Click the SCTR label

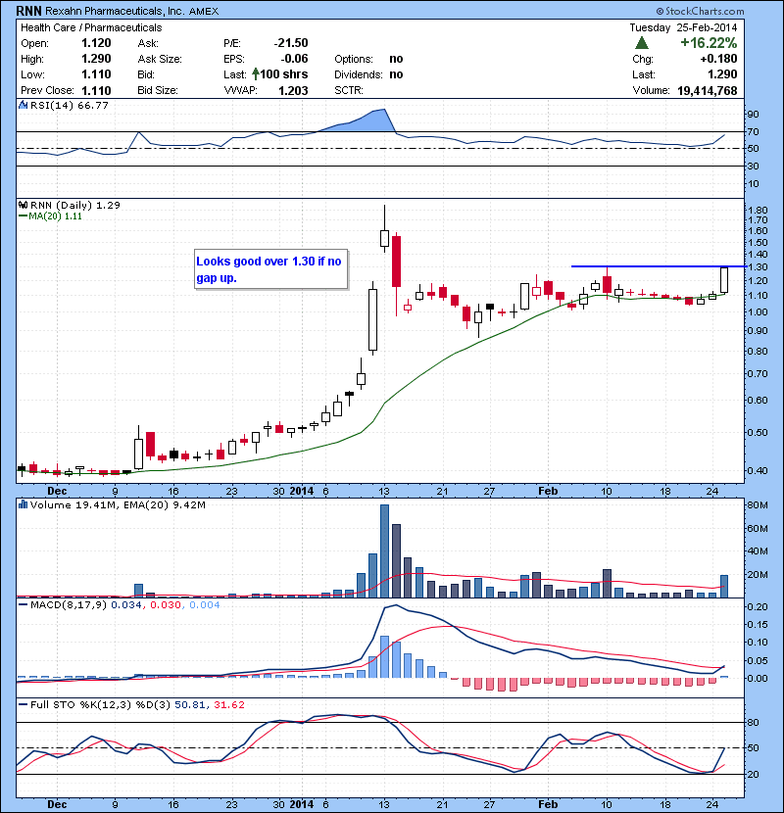pyautogui.click(x=348, y=90)
